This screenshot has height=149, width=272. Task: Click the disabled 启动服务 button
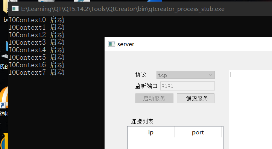[x=154, y=98]
